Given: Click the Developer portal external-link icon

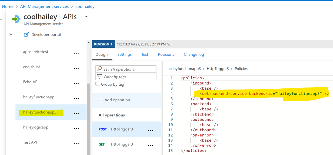Looking at the screenshot, I should (x=27, y=34).
